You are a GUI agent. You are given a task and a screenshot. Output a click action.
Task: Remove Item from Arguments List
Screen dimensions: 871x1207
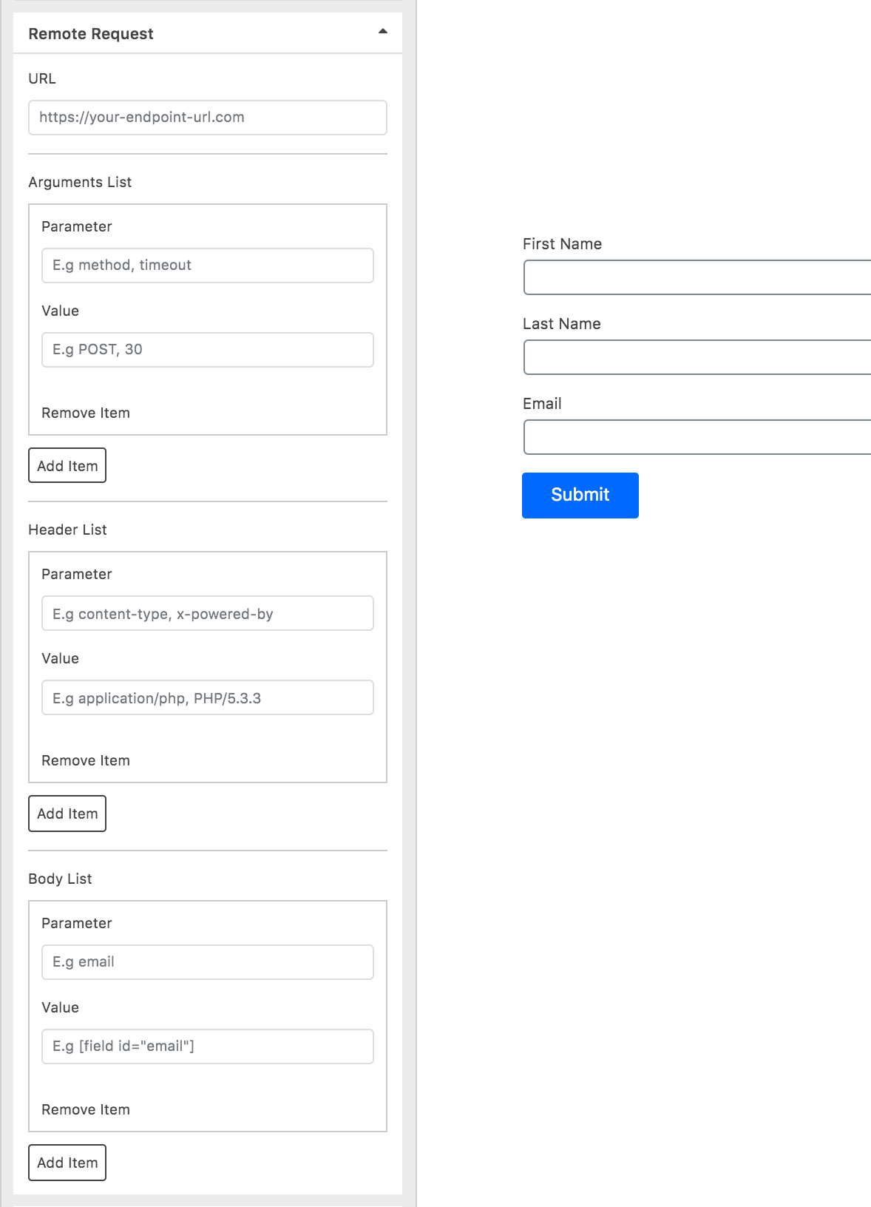coord(86,413)
